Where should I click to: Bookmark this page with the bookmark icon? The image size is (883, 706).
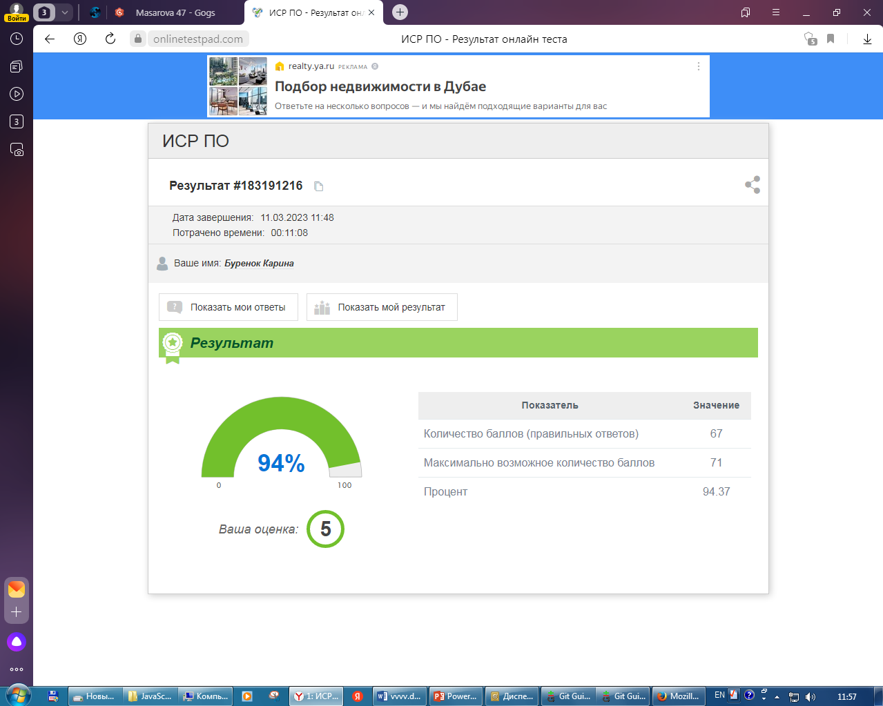click(831, 39)
